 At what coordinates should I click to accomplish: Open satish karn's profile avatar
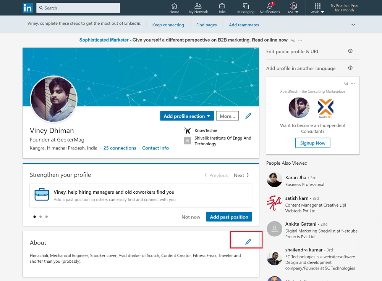point(274,203)
